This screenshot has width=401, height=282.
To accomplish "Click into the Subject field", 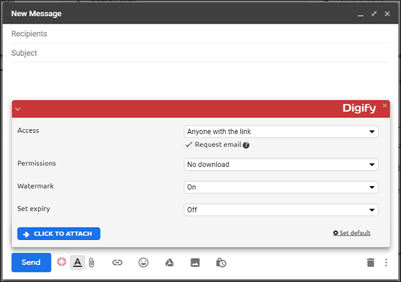I will tap(200, 53).
